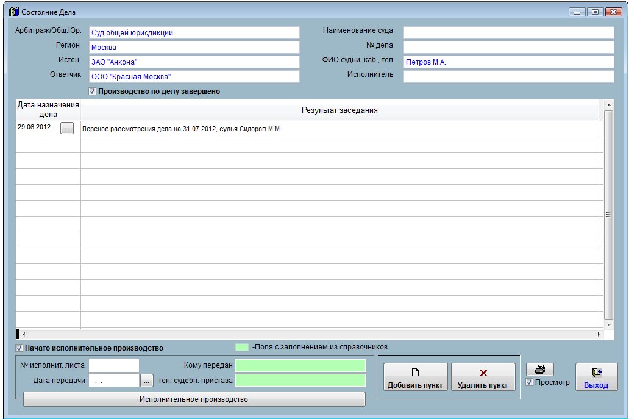629x419 pixels.
Task: Open date picker for 29.06.2012 row
Action: (x=67, y=128)
